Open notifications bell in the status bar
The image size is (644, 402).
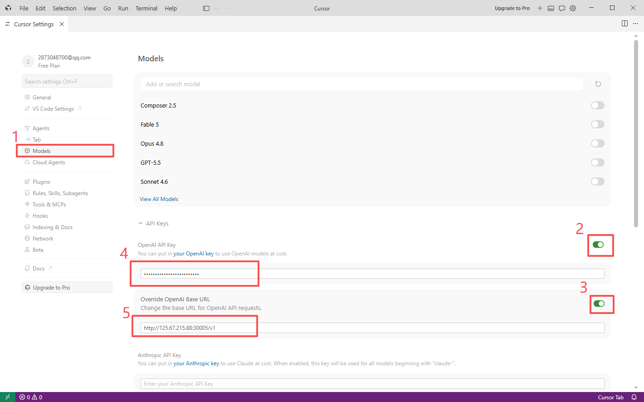click(x=634, y=397)
